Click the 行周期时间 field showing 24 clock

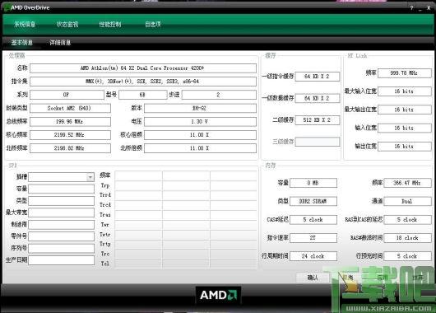313,256
